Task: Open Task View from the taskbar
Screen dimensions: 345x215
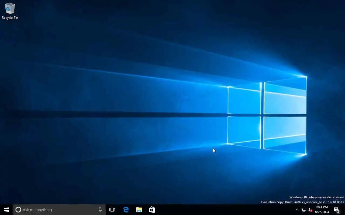Action: [112, 210]
